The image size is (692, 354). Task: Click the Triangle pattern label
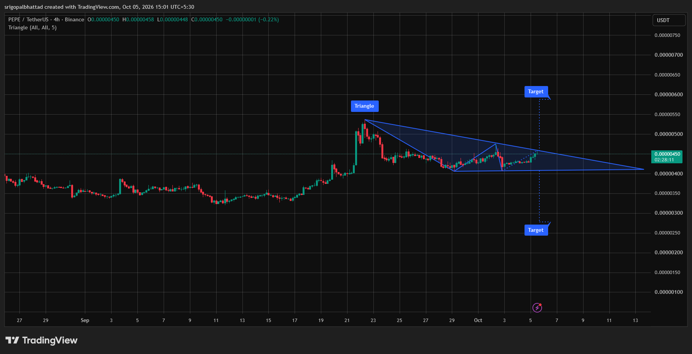pos(364,106)
